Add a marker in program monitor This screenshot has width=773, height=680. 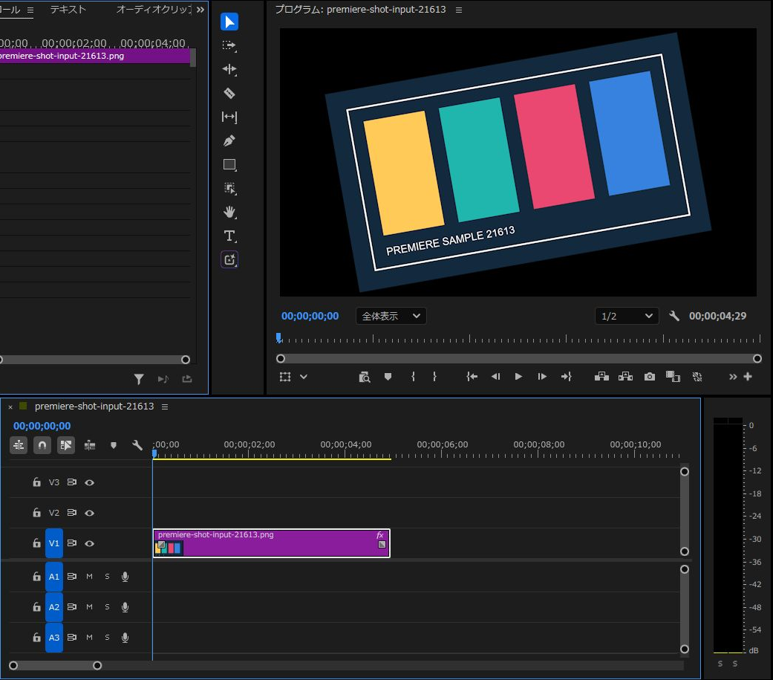[x=388, y=377]
